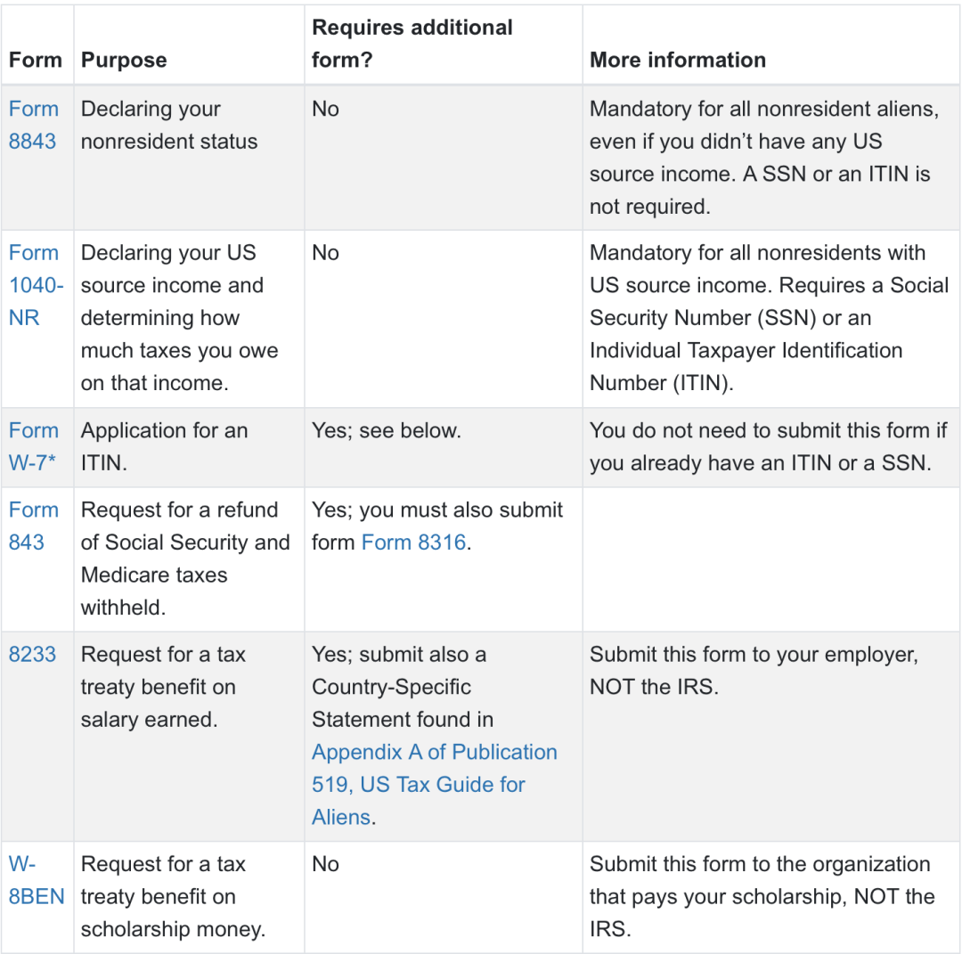Open the 8233 form link
The width and height of the screenshot is (962, 954).
(32, 654)
